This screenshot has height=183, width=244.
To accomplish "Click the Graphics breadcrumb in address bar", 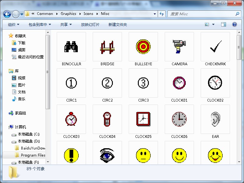I will click(x=68, y=14).
